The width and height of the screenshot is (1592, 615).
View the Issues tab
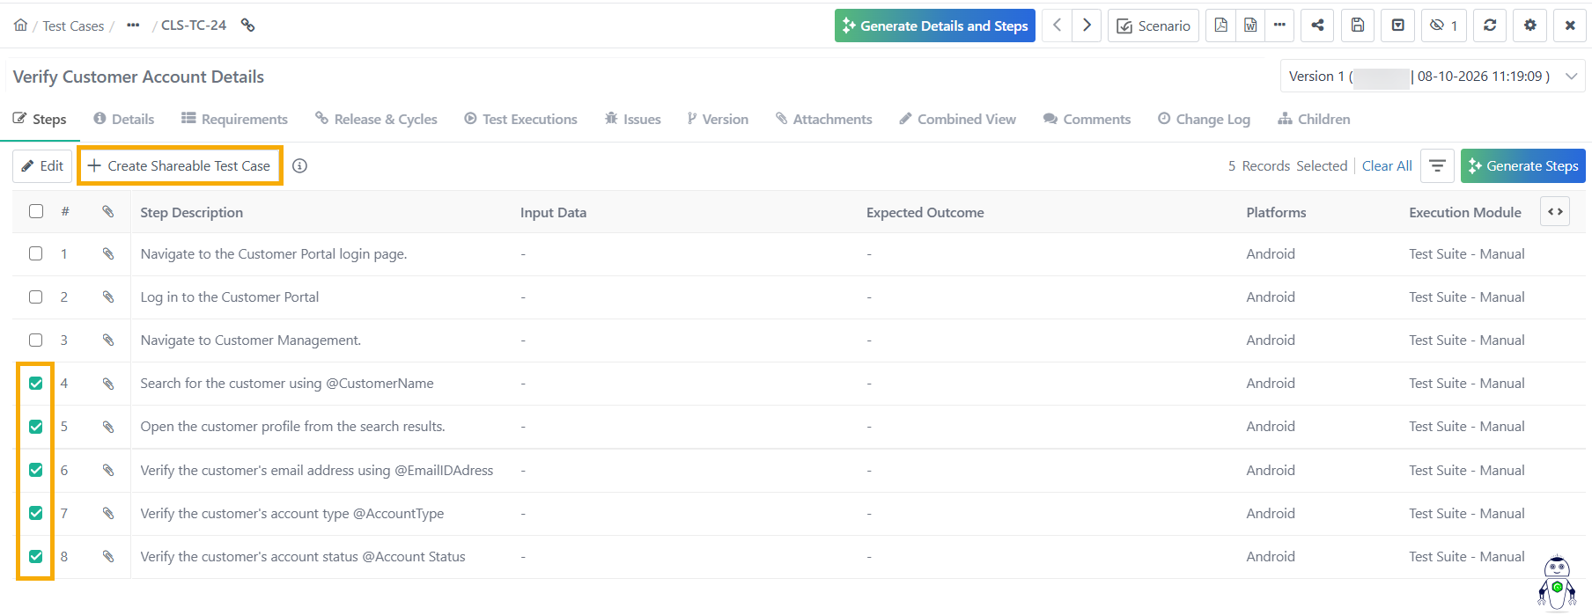632,120
